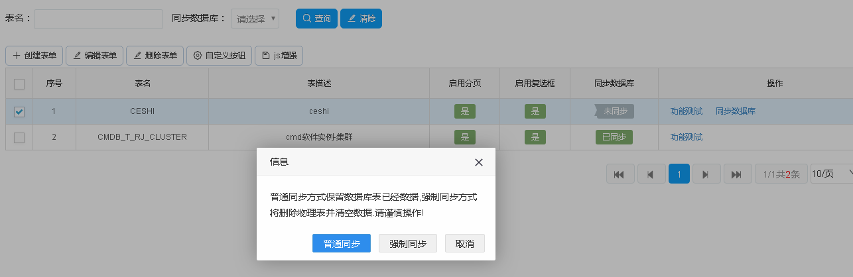
Task: Toggle the select-all checkbox in table header
Action: (x=19, y=84)
